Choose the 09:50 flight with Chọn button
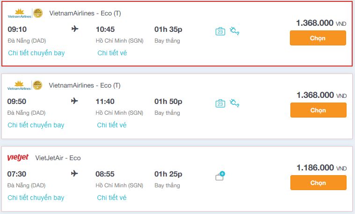The image size is (355, 214). (x=318, y=110)
